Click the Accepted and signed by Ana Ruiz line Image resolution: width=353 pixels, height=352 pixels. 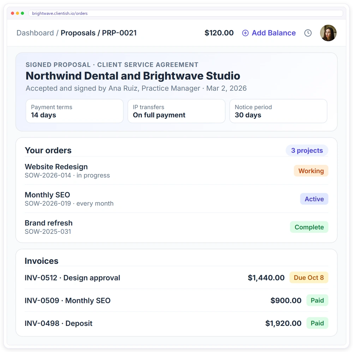[x=136, y=89]
